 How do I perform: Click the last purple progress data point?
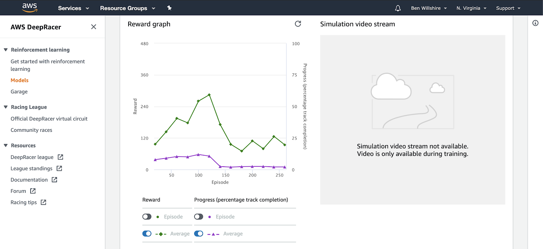(x=284, y=167)
